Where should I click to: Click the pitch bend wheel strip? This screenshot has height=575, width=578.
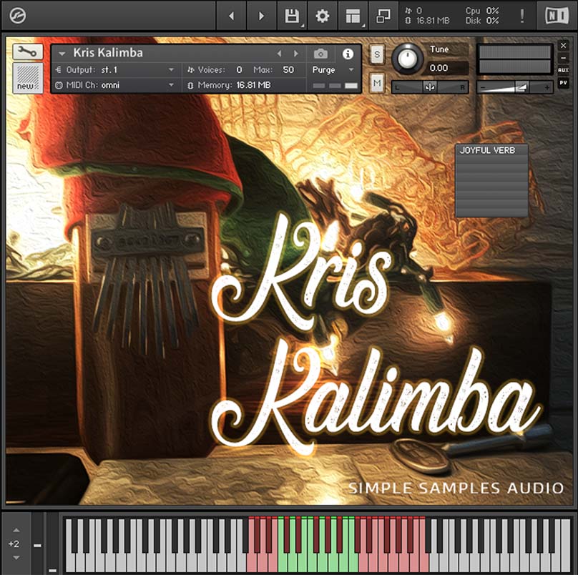[37, 544]
